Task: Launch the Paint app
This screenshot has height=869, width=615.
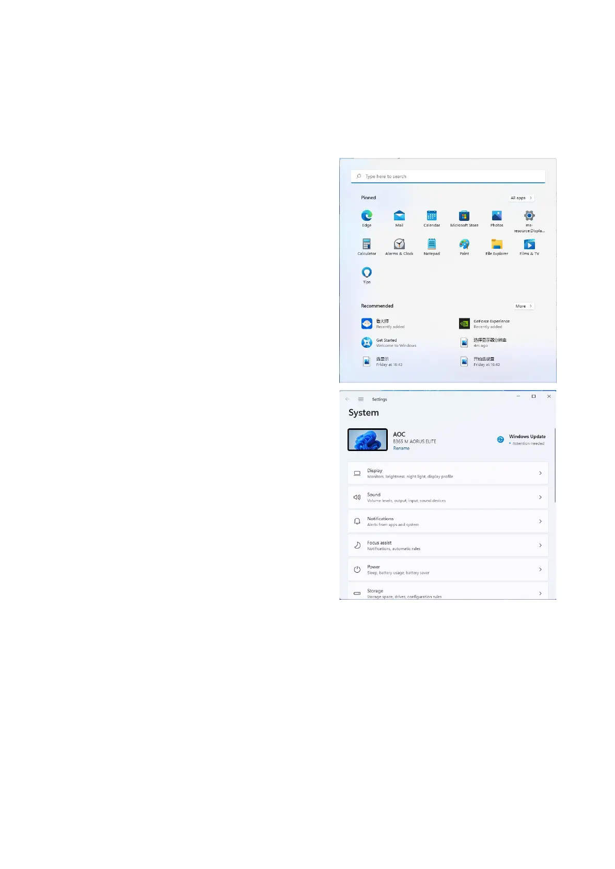Action: [x=464, y=245]
